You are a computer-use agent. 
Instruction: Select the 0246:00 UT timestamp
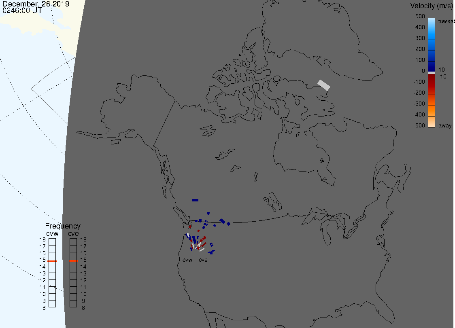[22, 11]
